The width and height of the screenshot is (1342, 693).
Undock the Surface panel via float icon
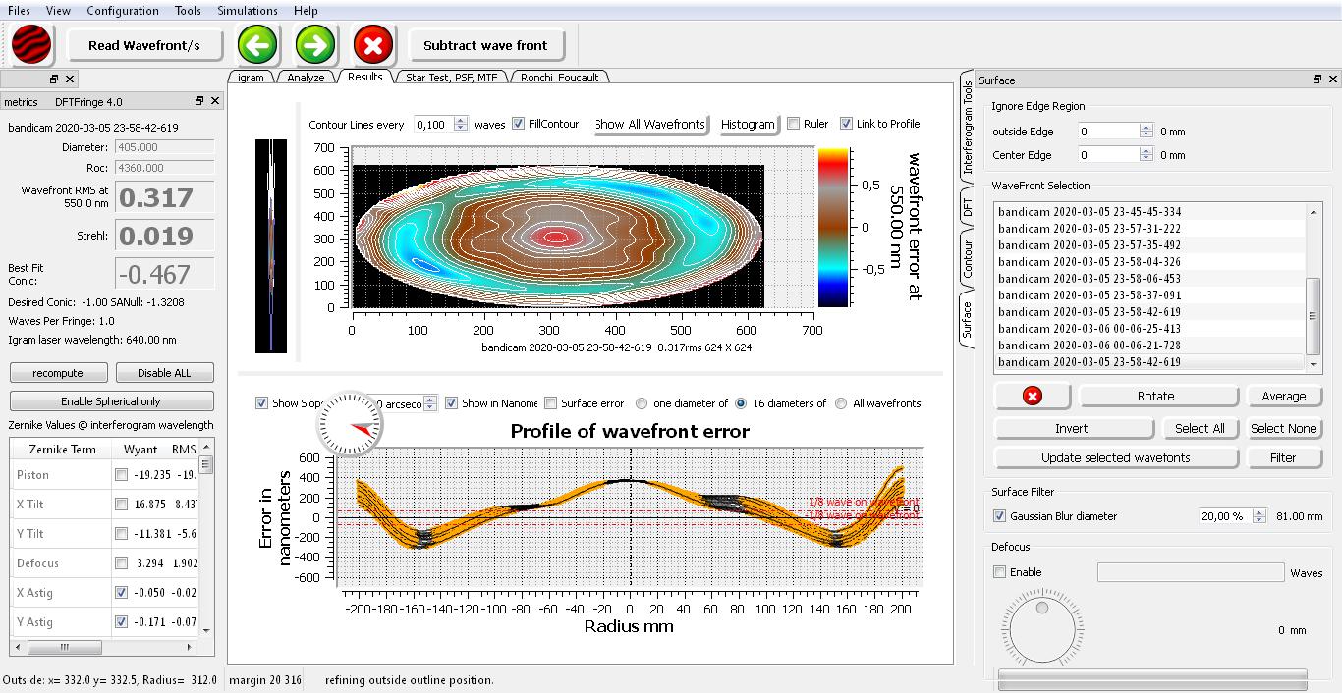coord(1317,80)
